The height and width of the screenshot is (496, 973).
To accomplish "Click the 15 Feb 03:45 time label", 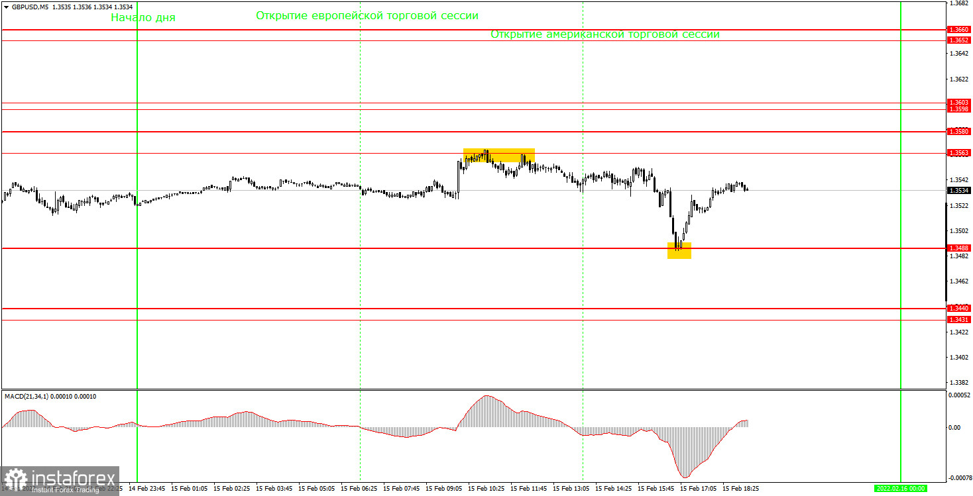I will tap(274, 488).
